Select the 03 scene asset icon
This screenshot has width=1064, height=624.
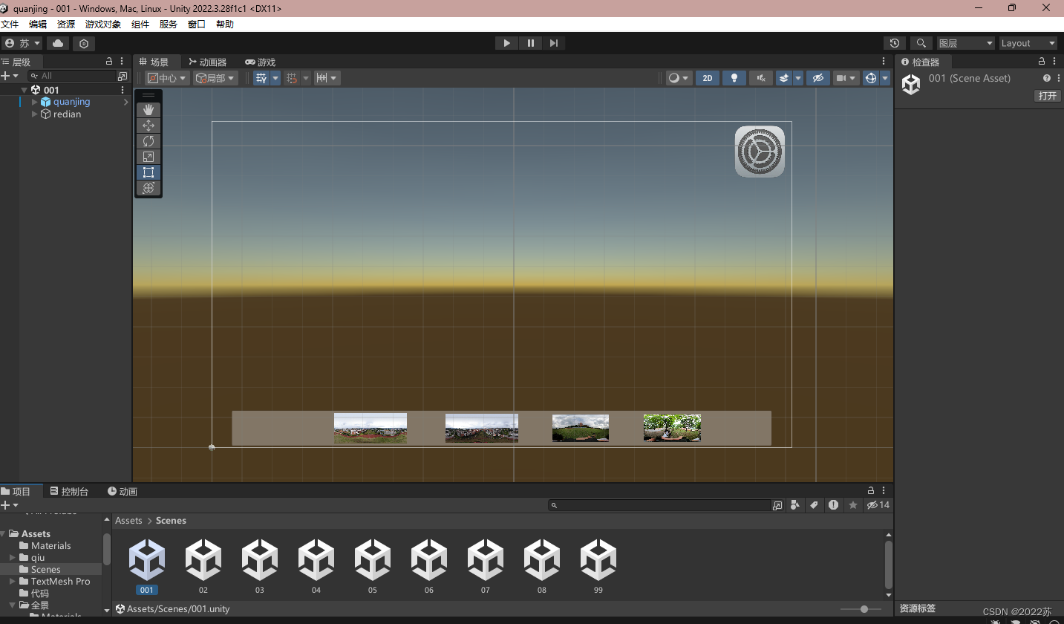tap(260, 560)
